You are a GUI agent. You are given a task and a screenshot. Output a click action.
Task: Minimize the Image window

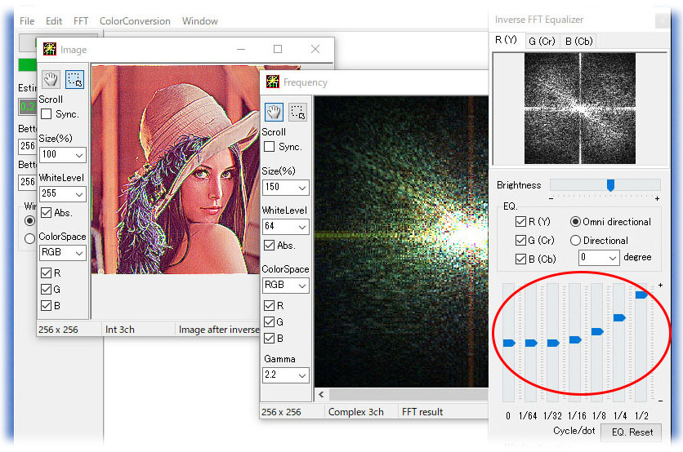pos(241,49)
